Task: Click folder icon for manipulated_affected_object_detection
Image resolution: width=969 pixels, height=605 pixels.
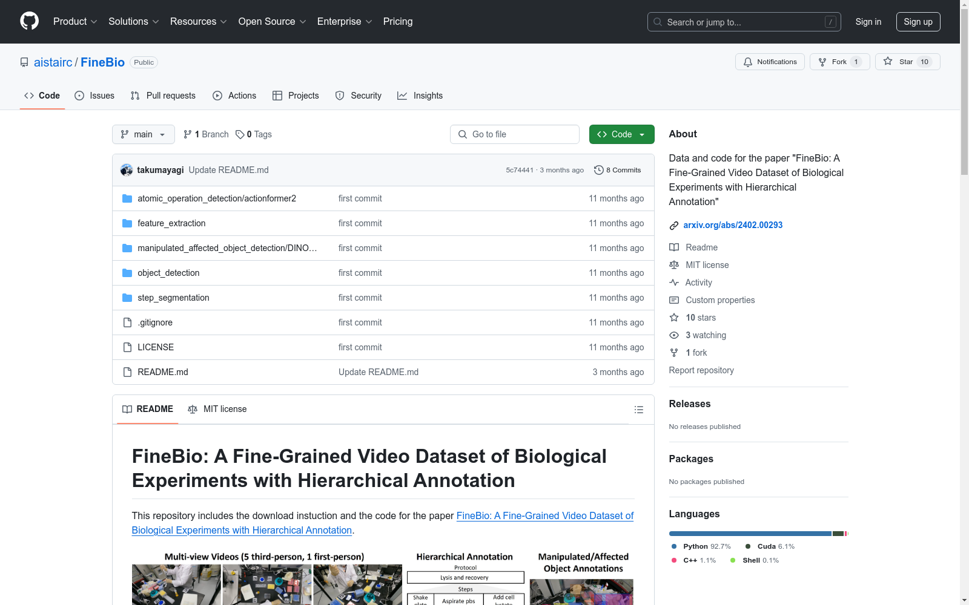Action: pos(127,248)
